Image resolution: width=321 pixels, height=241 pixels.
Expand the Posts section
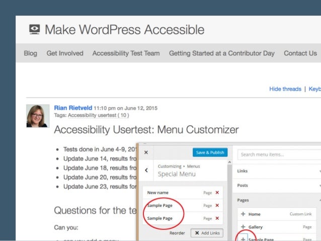(x=277, y=186)
